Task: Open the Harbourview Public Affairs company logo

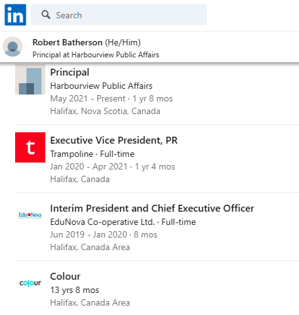Action: click(30, 79)
